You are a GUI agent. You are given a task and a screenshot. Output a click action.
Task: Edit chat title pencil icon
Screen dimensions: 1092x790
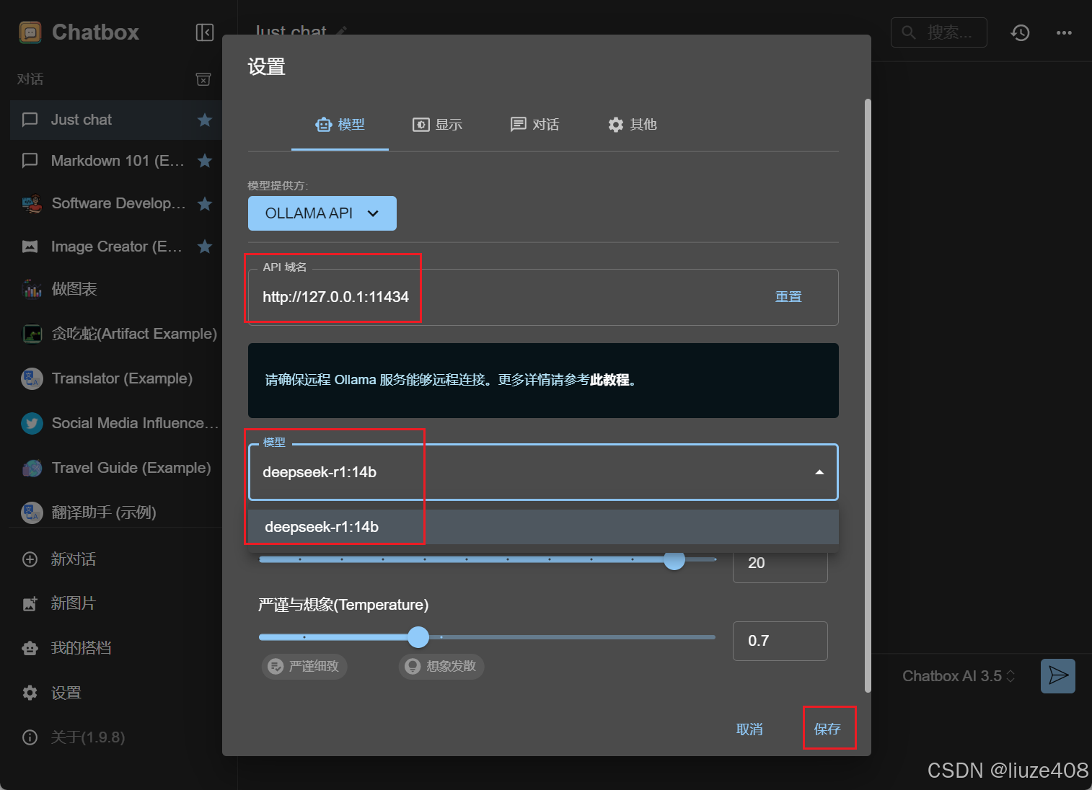tap(342, 31)
